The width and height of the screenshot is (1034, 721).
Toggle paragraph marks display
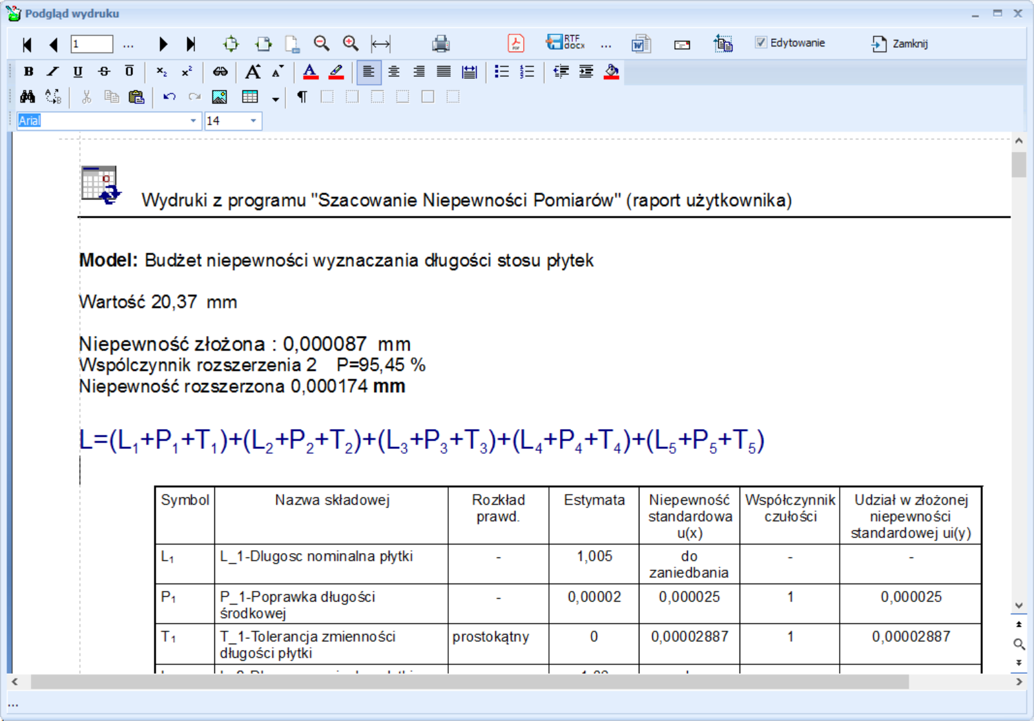point(302,97)
